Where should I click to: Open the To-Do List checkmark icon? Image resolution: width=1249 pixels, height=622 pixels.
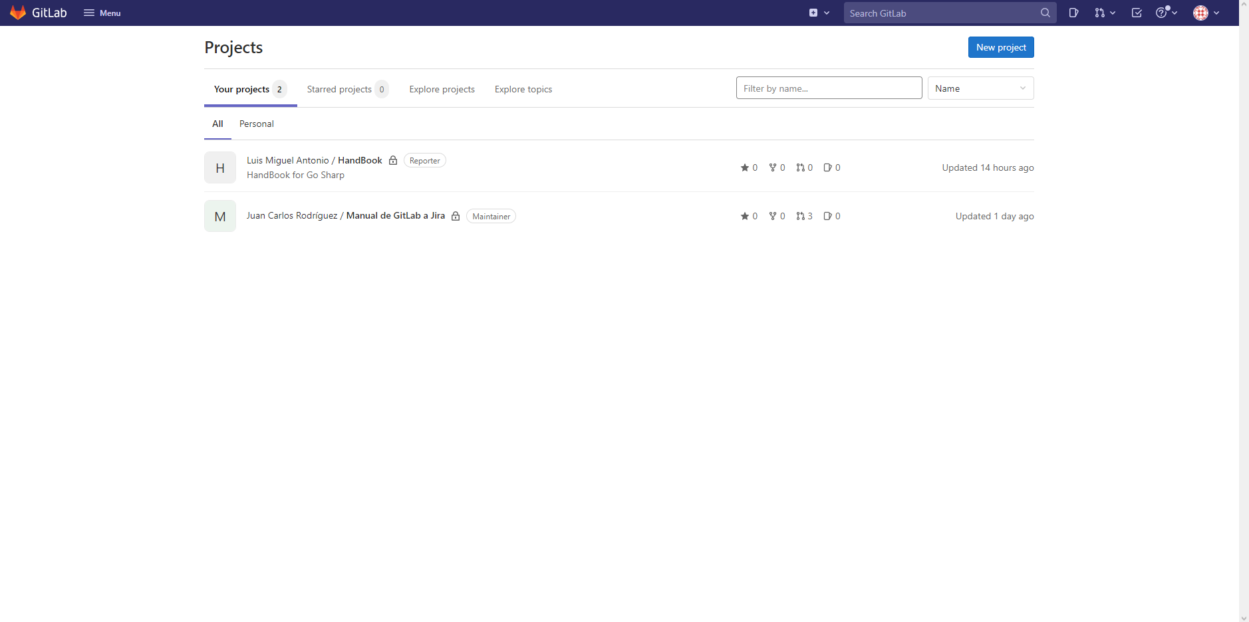(1137, 13)
